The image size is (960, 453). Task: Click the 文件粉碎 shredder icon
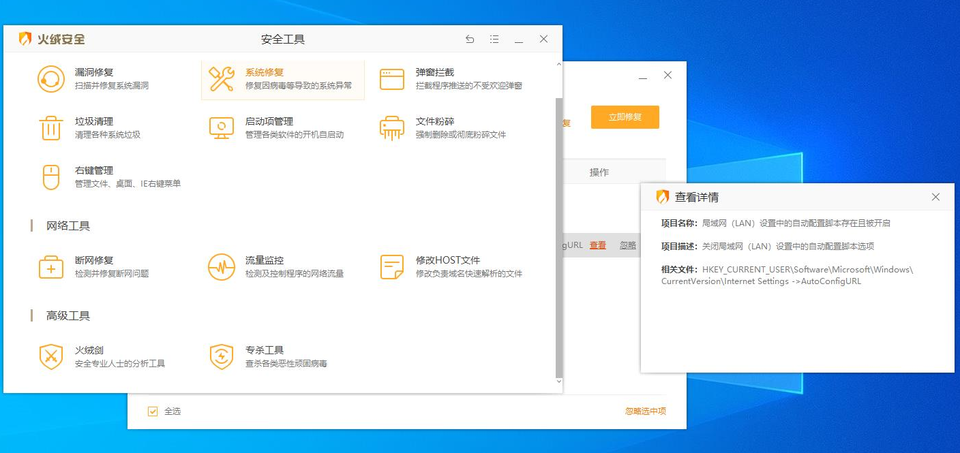[392, 128]
